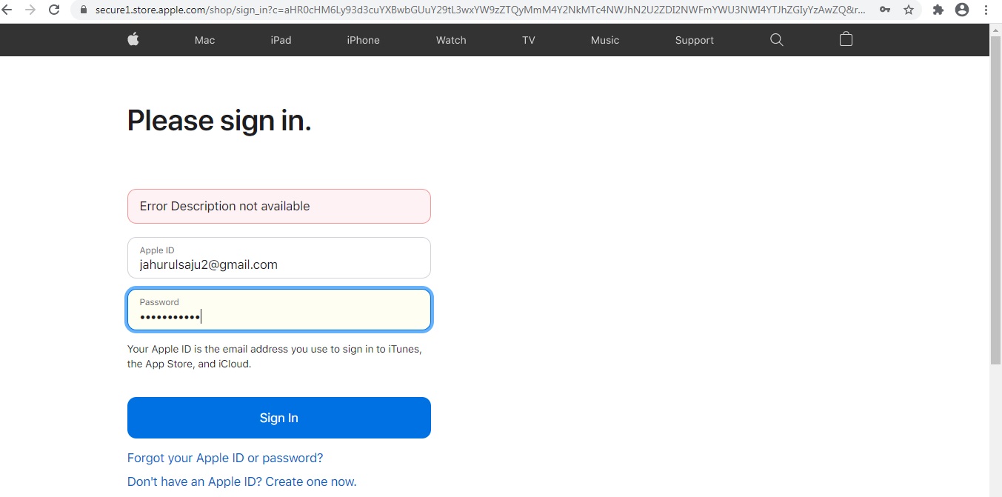Bookmark this page with the star icon
The image size is (1002, 497).
click(909, 10)
